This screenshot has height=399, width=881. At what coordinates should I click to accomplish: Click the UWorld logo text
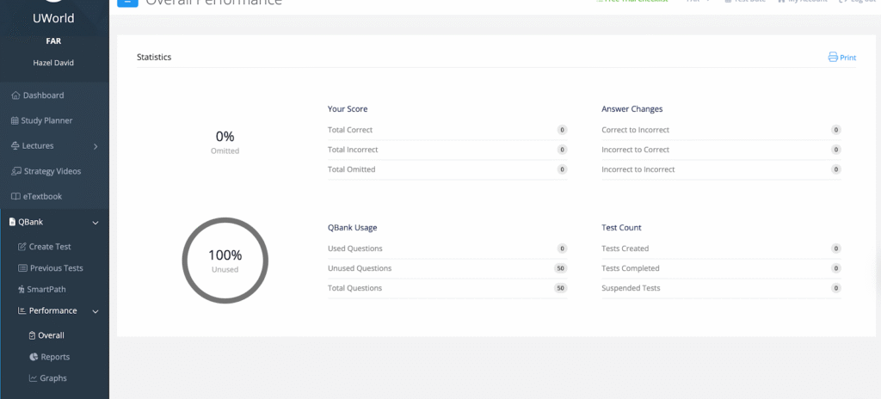[53, 19]
